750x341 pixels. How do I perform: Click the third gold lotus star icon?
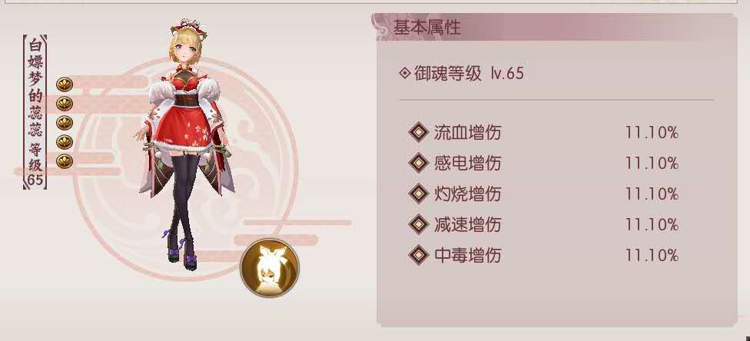tap(65, 123)
